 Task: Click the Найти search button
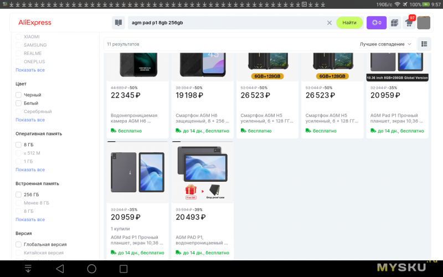[x=349, y=23]
